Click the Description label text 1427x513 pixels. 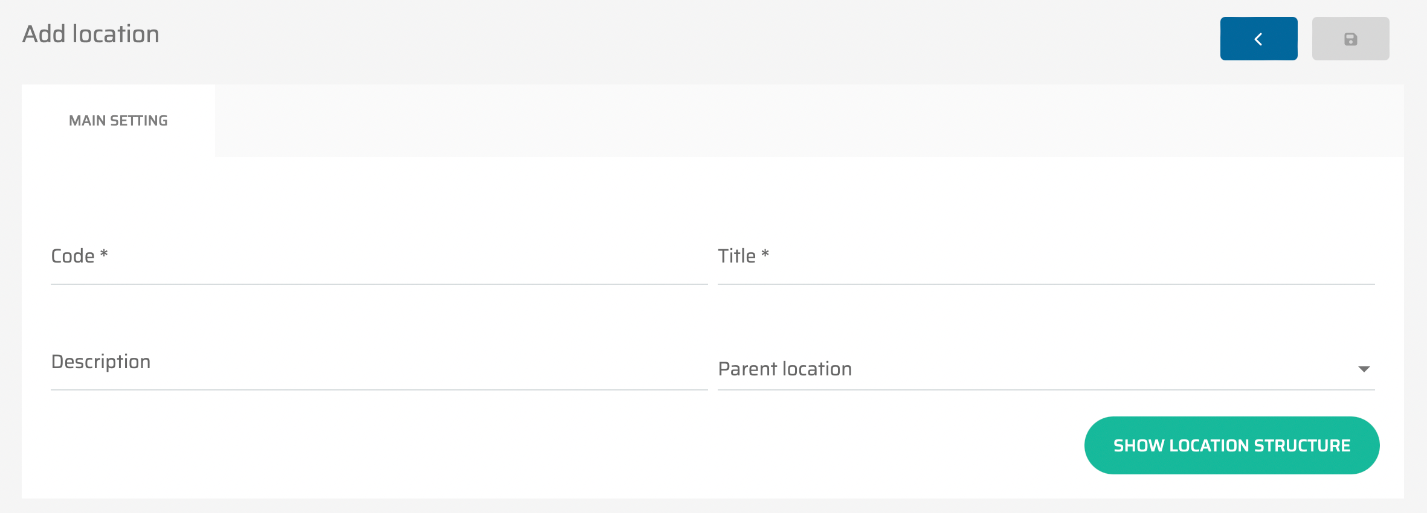click(x=101, y=362)
